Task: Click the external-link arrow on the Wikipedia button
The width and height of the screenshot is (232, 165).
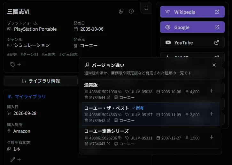Action: [x=217, y=12]
